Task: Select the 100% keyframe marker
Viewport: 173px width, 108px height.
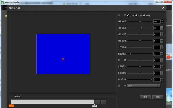Action: coord(94,106)
